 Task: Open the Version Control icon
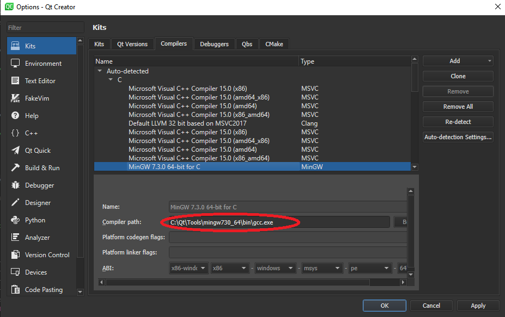15,254
